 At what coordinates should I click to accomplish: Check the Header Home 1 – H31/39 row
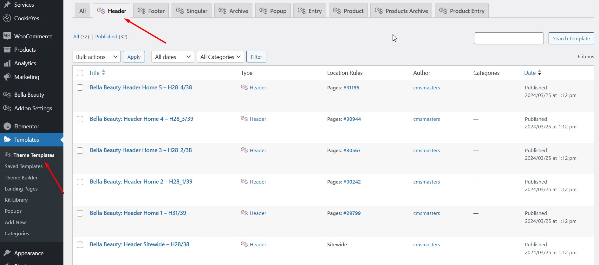pyautogui.click(x=80, y=213)
